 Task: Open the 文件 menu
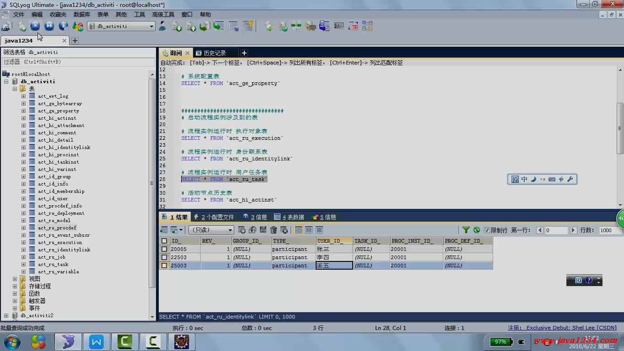click(x=19, y=15)
